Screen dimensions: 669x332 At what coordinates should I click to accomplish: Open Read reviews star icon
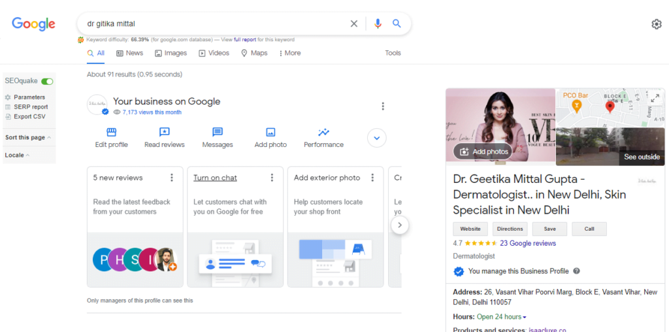point(164,132)
